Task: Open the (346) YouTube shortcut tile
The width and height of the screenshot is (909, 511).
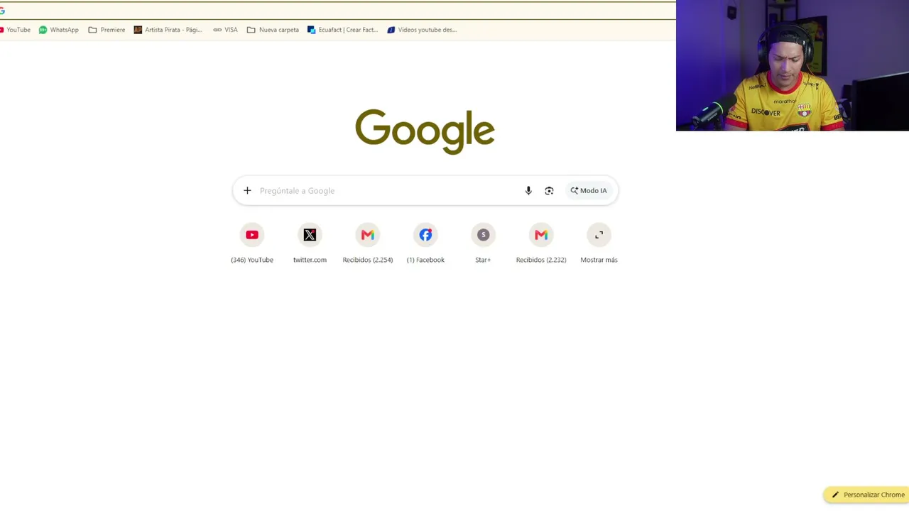Action: click(x=252, y=243)
